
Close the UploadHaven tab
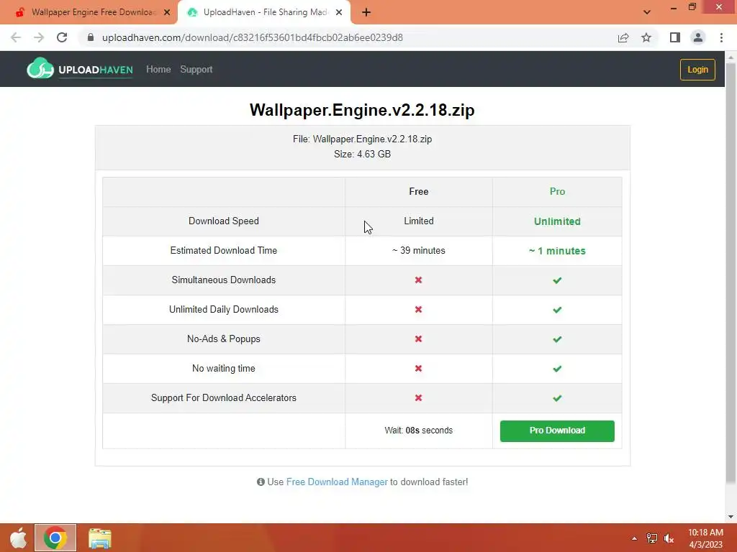point(339,12)
